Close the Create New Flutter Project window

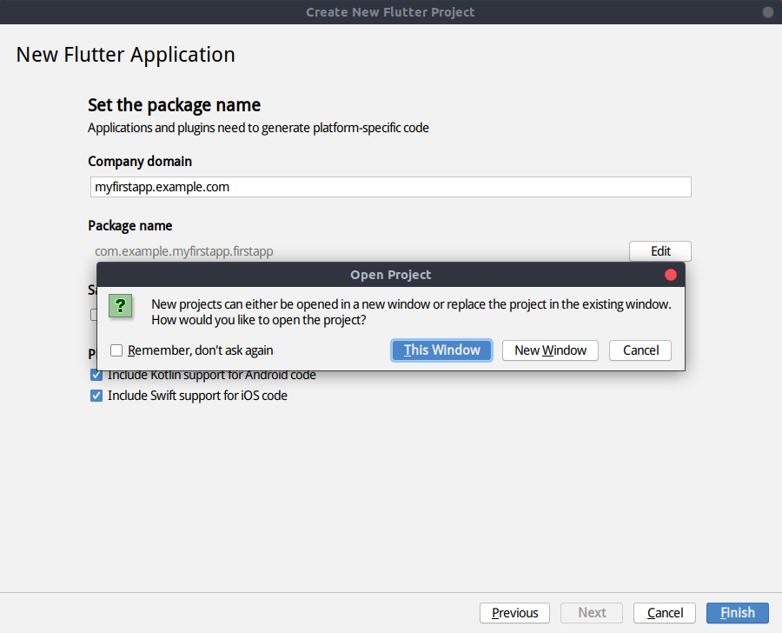pyautogui.click(x=767, y=12)
